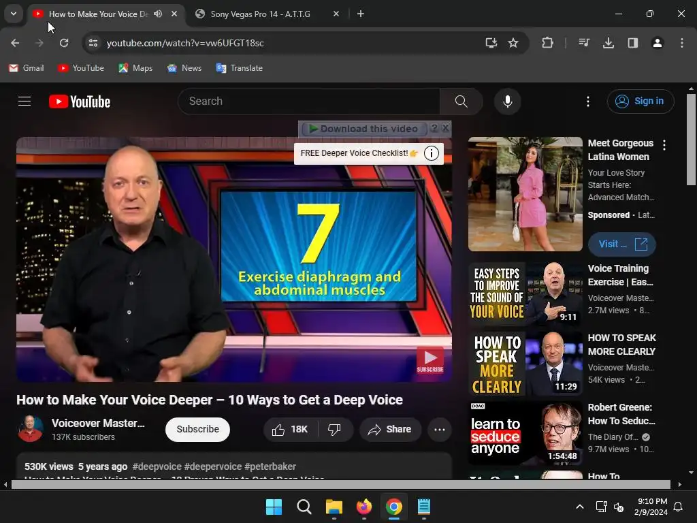Open a new browser tab
The height and width of the screenshot is (523, 697).
click(361, 14)
